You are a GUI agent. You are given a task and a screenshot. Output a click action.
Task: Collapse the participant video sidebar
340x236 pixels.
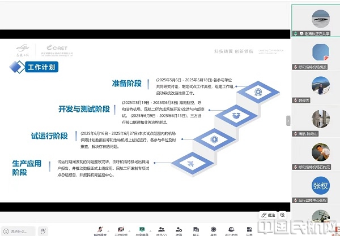288,120
